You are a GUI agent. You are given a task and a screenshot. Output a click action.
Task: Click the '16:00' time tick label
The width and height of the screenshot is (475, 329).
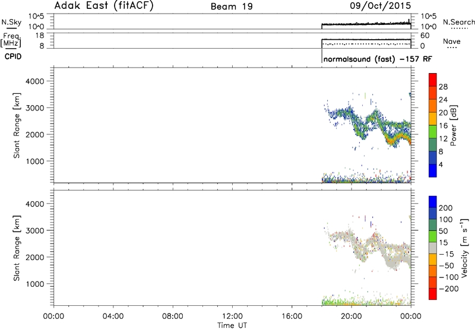[292, 317]
